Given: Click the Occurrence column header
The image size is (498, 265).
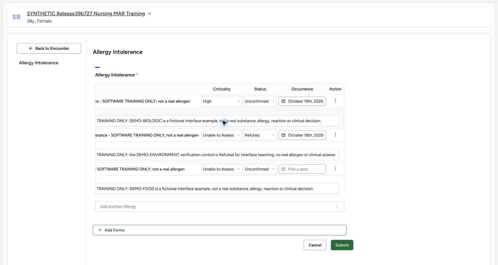Looking at the screenshot, I should (302, 89).
